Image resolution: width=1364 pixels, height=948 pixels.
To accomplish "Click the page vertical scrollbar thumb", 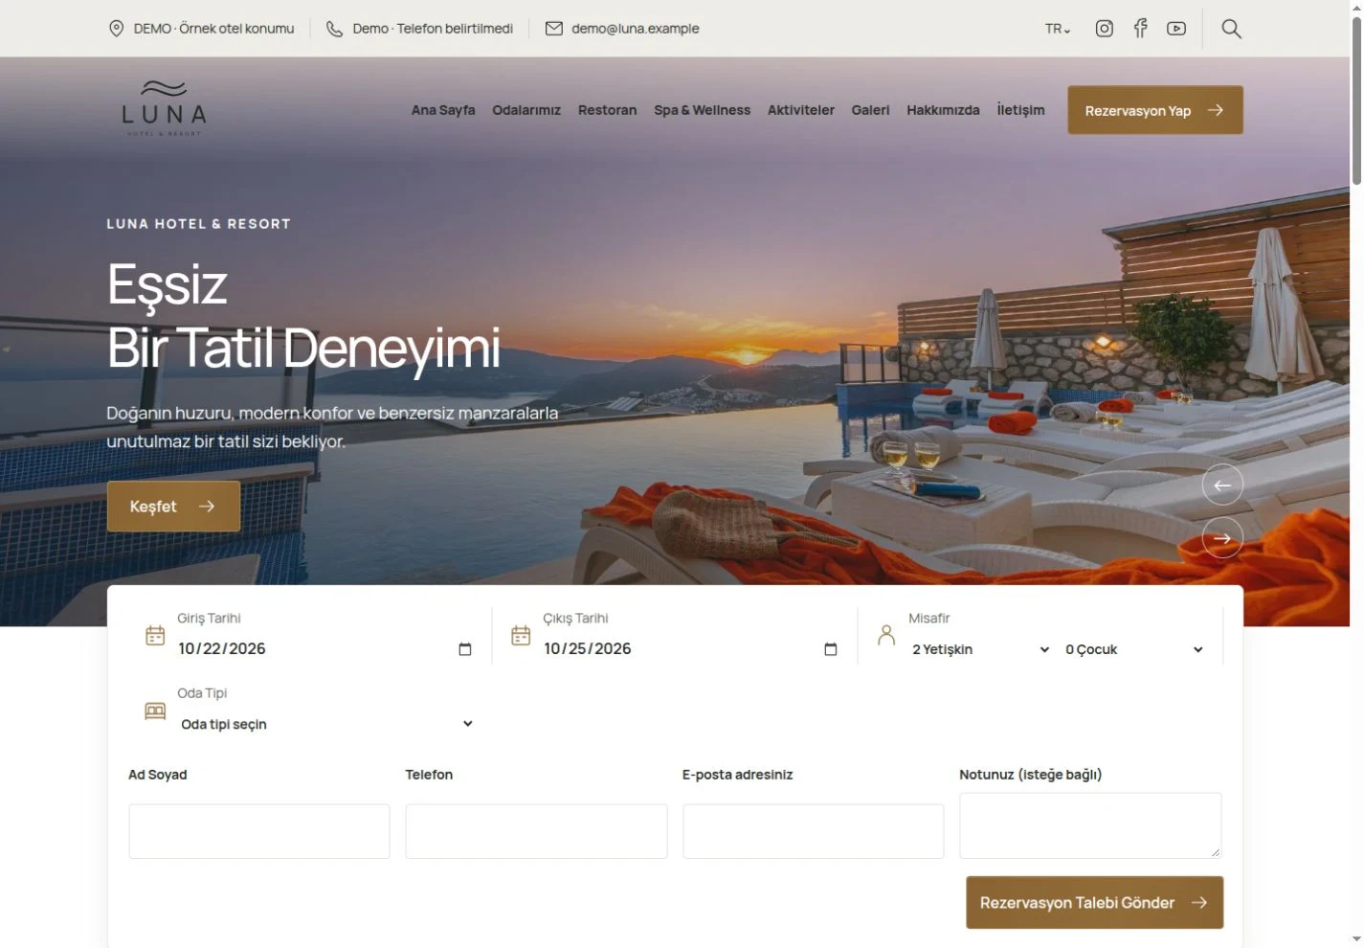I will [1356, 101].
